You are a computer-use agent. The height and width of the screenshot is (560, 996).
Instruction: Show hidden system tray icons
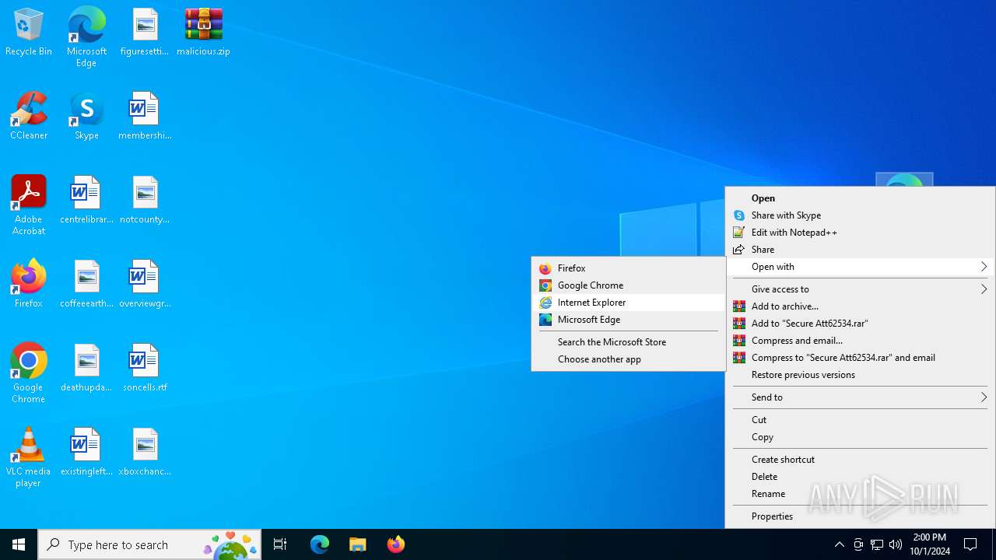coord(839,544)
